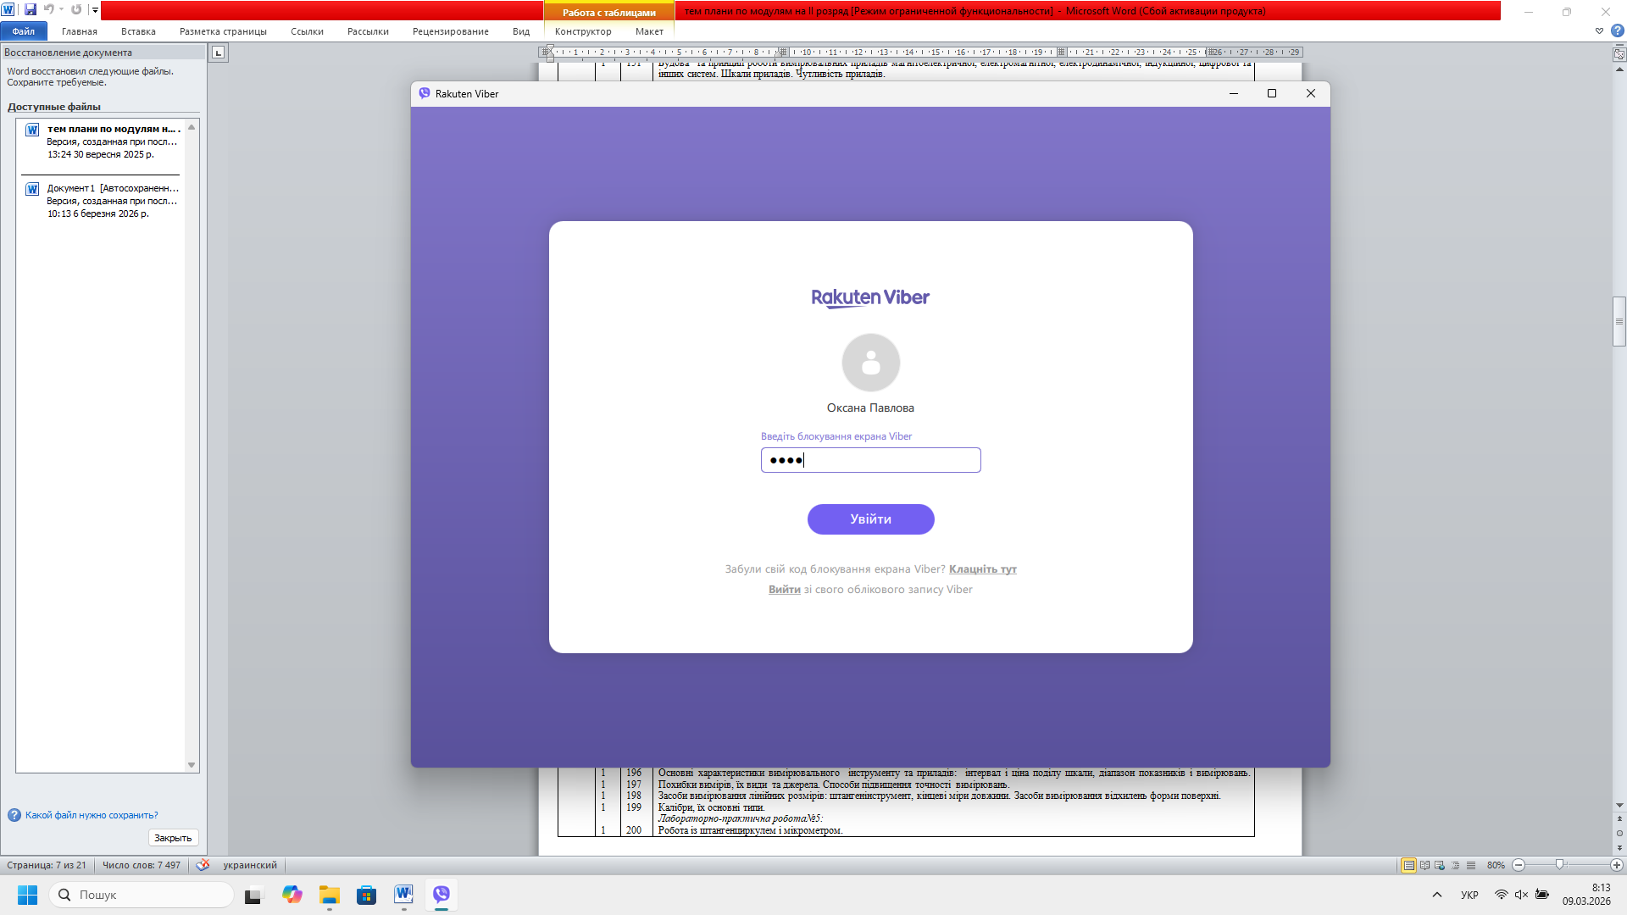
Task: Click the Вийти logout link
Action: [x=784, y=590]
